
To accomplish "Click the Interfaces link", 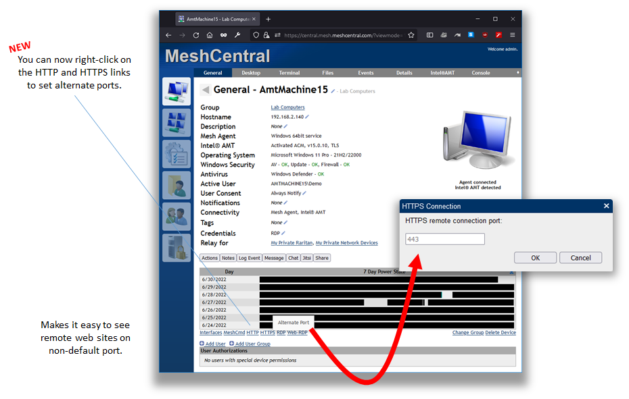I will [x=210, y=332].
